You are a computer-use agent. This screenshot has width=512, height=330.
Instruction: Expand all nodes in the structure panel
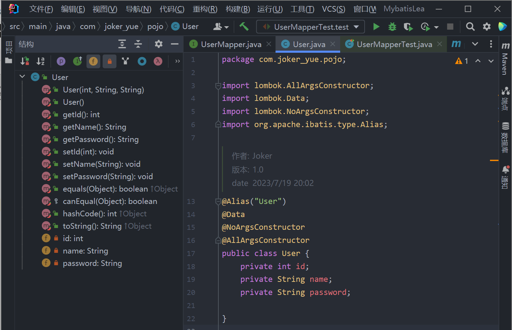(122, 44)
